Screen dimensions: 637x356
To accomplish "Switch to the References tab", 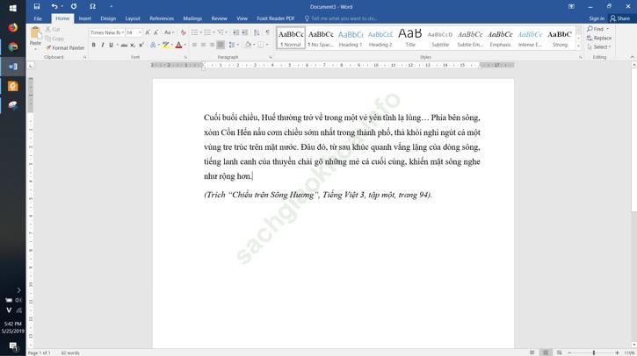I will pos(162,18).
